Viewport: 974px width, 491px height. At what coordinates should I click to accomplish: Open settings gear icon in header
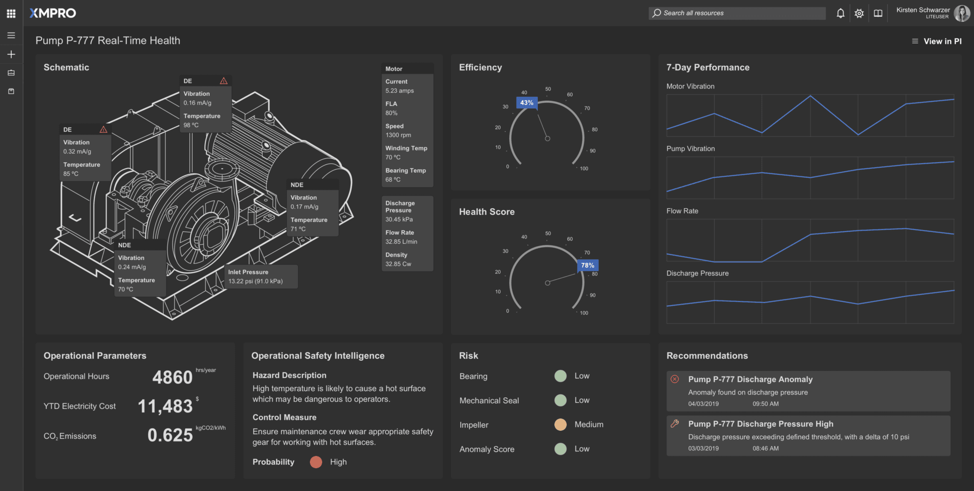tap(859, 13)
